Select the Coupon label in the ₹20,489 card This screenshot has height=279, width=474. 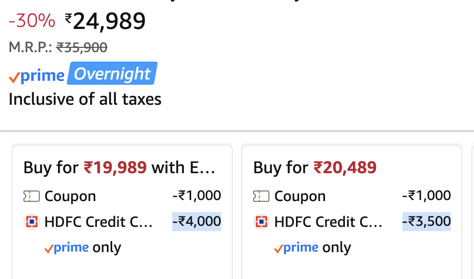[300, 196]
